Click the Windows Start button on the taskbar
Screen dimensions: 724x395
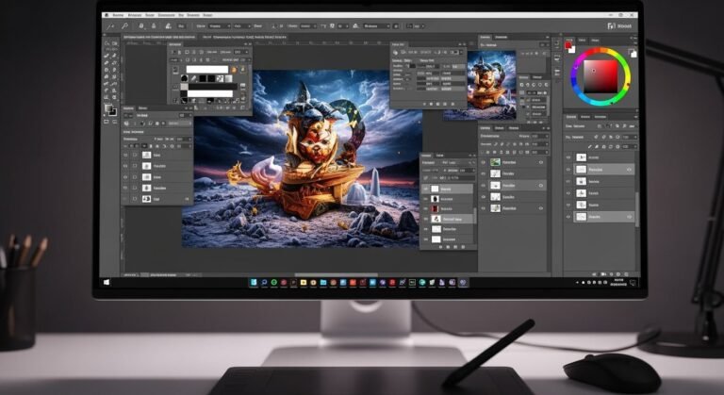click(x=107, y=282)
